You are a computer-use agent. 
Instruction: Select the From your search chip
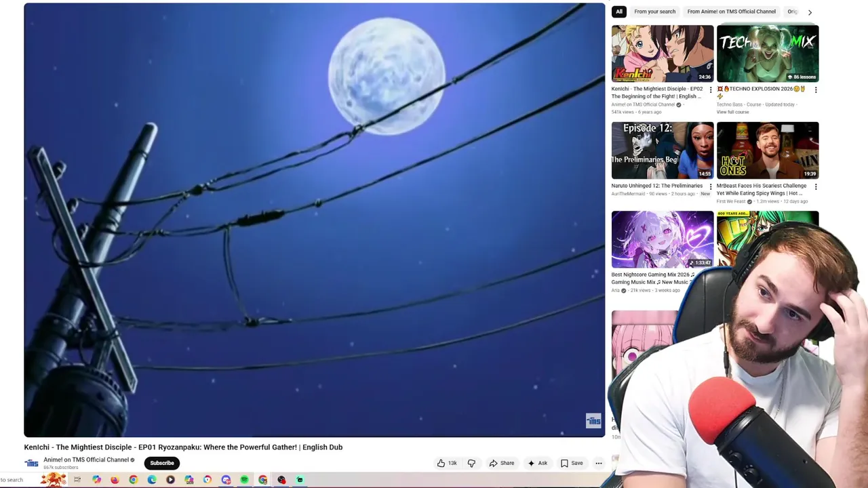click(654, 12)
